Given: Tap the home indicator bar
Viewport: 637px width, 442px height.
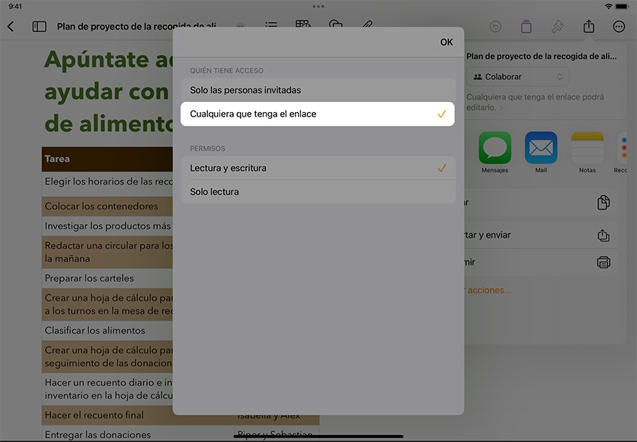Looking at the screenshot, I should pos(318,437).
